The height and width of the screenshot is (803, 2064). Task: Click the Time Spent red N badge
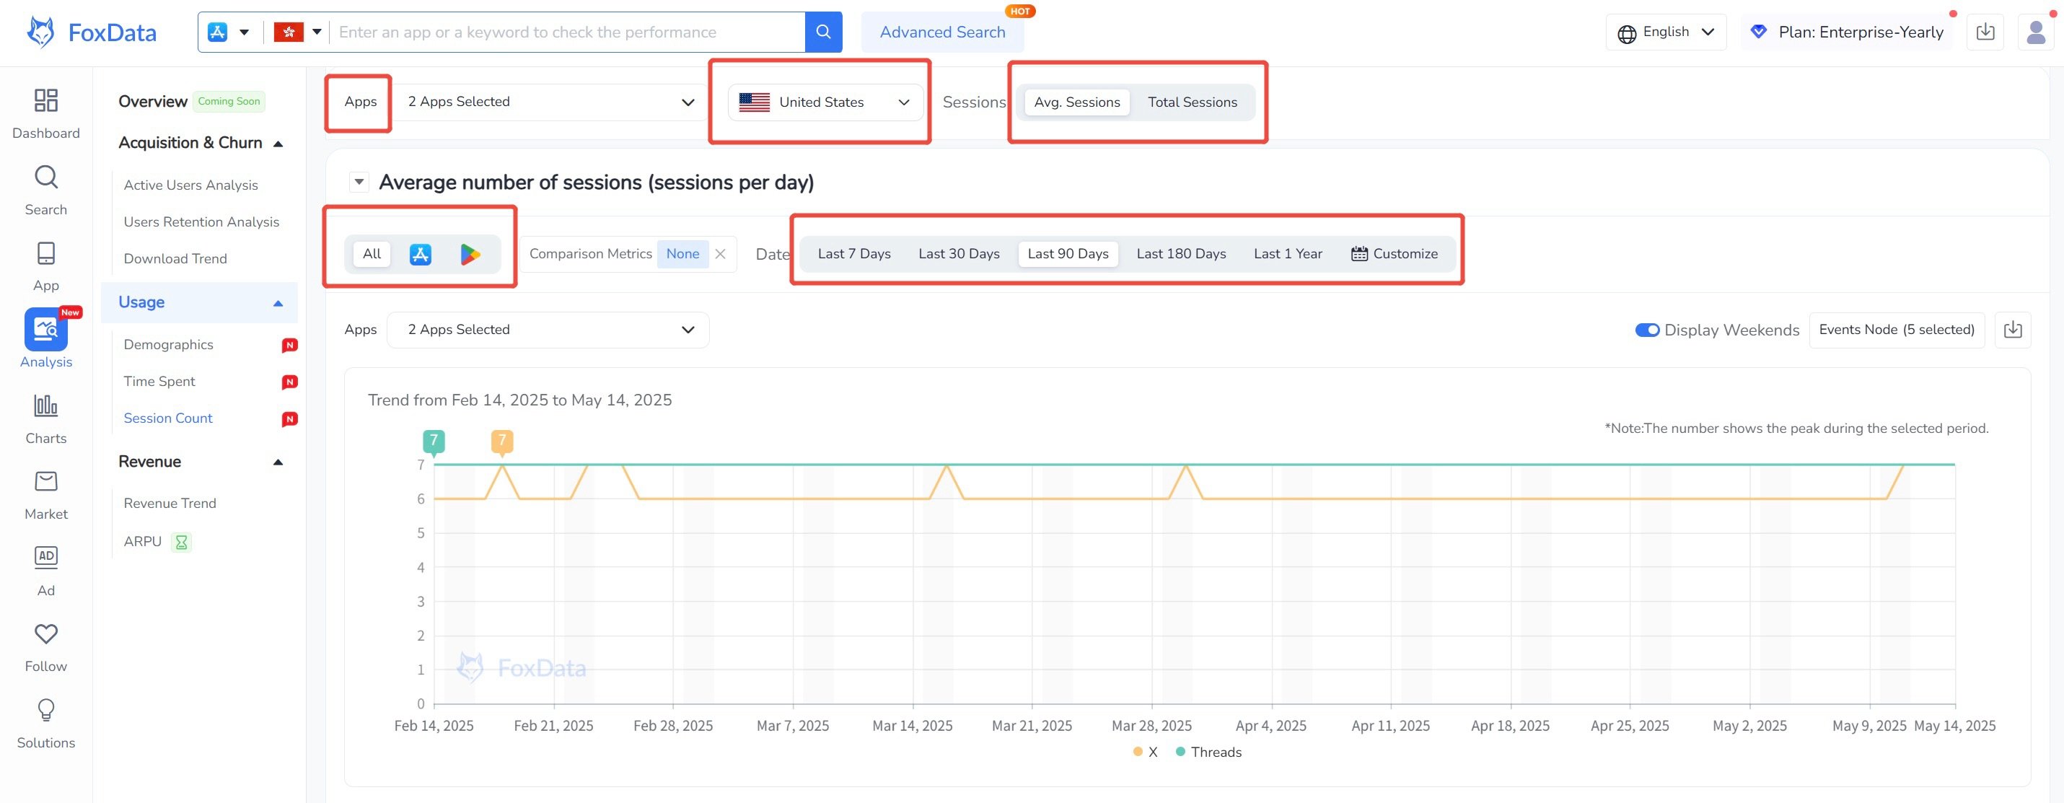[x=290, y=382]
